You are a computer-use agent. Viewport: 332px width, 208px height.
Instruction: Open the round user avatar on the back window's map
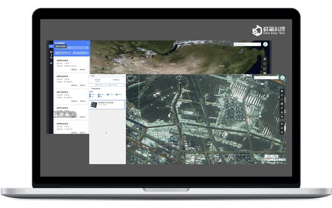click(x=265, y=44)
